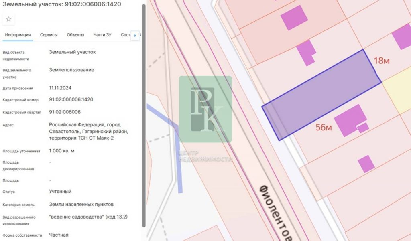Click the star favorite icon
The width and height of the screenshot is (411, 241).
coord(8,19)
